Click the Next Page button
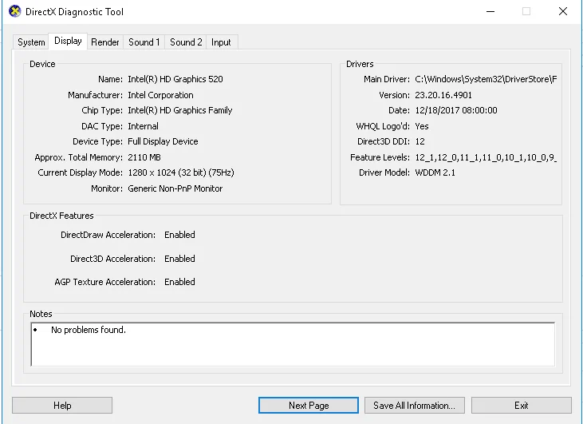 click(309, 405)
